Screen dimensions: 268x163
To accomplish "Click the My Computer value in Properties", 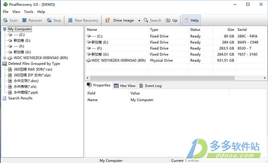I will point(142,100).
